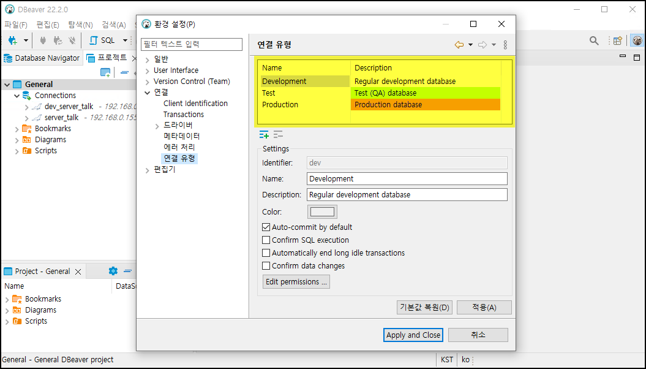The image size is (646, 369).
Task: Click Apply and Close button
Action: (413, 335)
